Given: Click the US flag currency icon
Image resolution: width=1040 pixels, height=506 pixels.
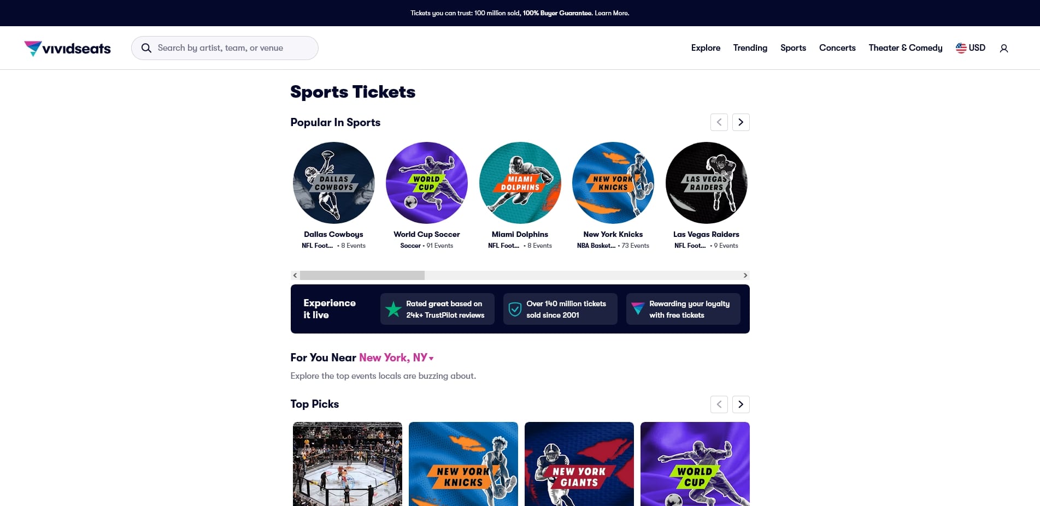Looking at the screenshot, I should point(961,48).
